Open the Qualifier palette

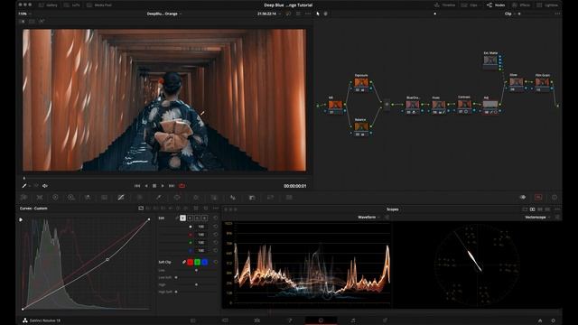click(x=159, y=198)
